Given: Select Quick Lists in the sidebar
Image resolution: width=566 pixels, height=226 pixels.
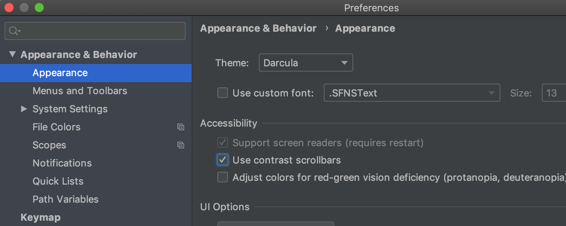Looking at the screenshot, I should 58,182.
